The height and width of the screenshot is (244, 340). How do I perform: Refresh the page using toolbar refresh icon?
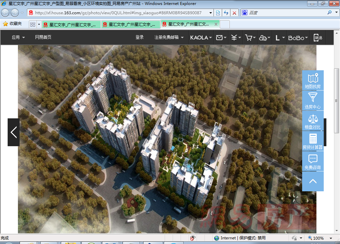[226, 13]
